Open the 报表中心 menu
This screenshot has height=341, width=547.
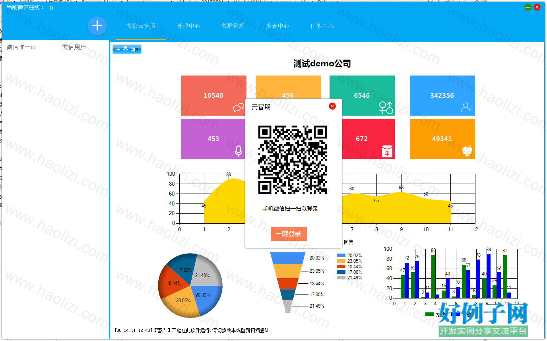tap(277, 26)
